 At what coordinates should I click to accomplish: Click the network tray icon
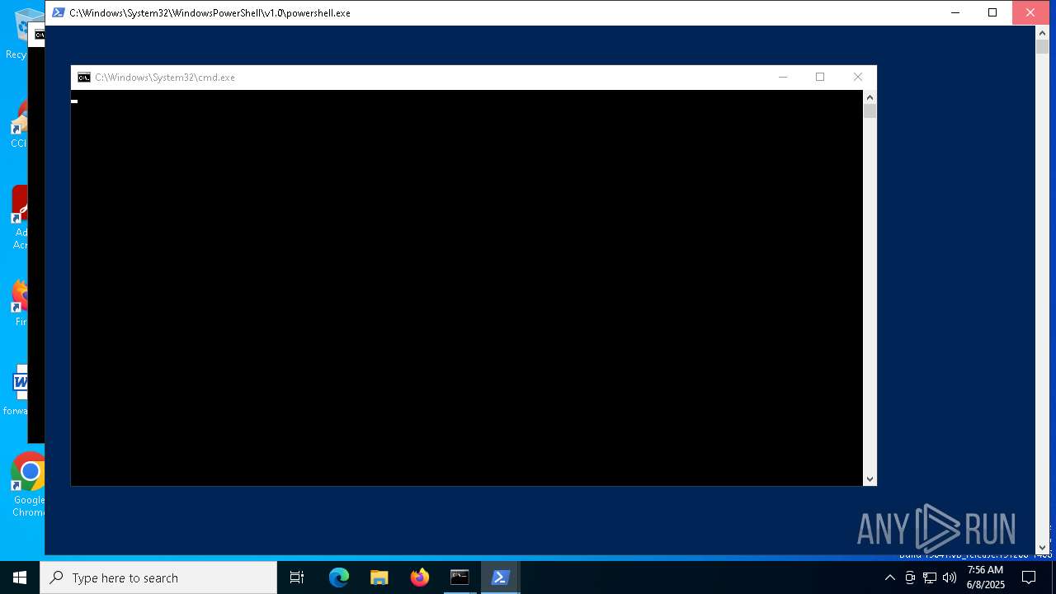click(x=930, y=577)
